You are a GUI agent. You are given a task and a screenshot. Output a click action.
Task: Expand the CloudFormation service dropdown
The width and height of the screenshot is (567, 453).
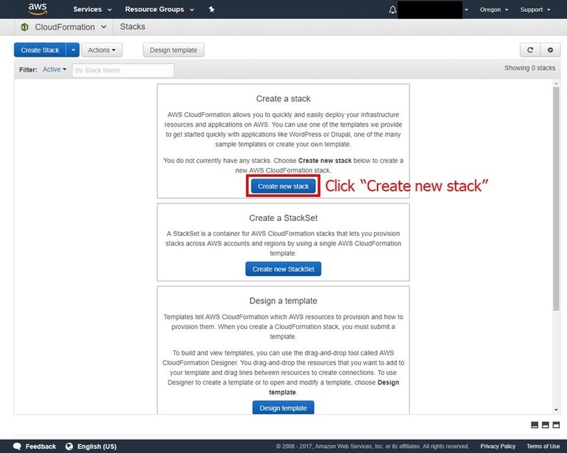click(103, 27)
